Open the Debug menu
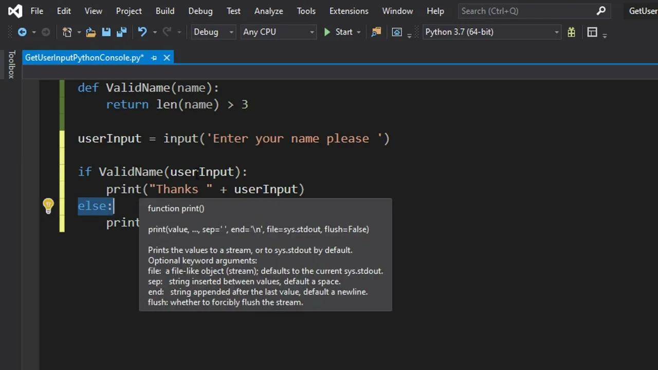Viewport: 658px width, 370px height. click(x=200, y=11)
